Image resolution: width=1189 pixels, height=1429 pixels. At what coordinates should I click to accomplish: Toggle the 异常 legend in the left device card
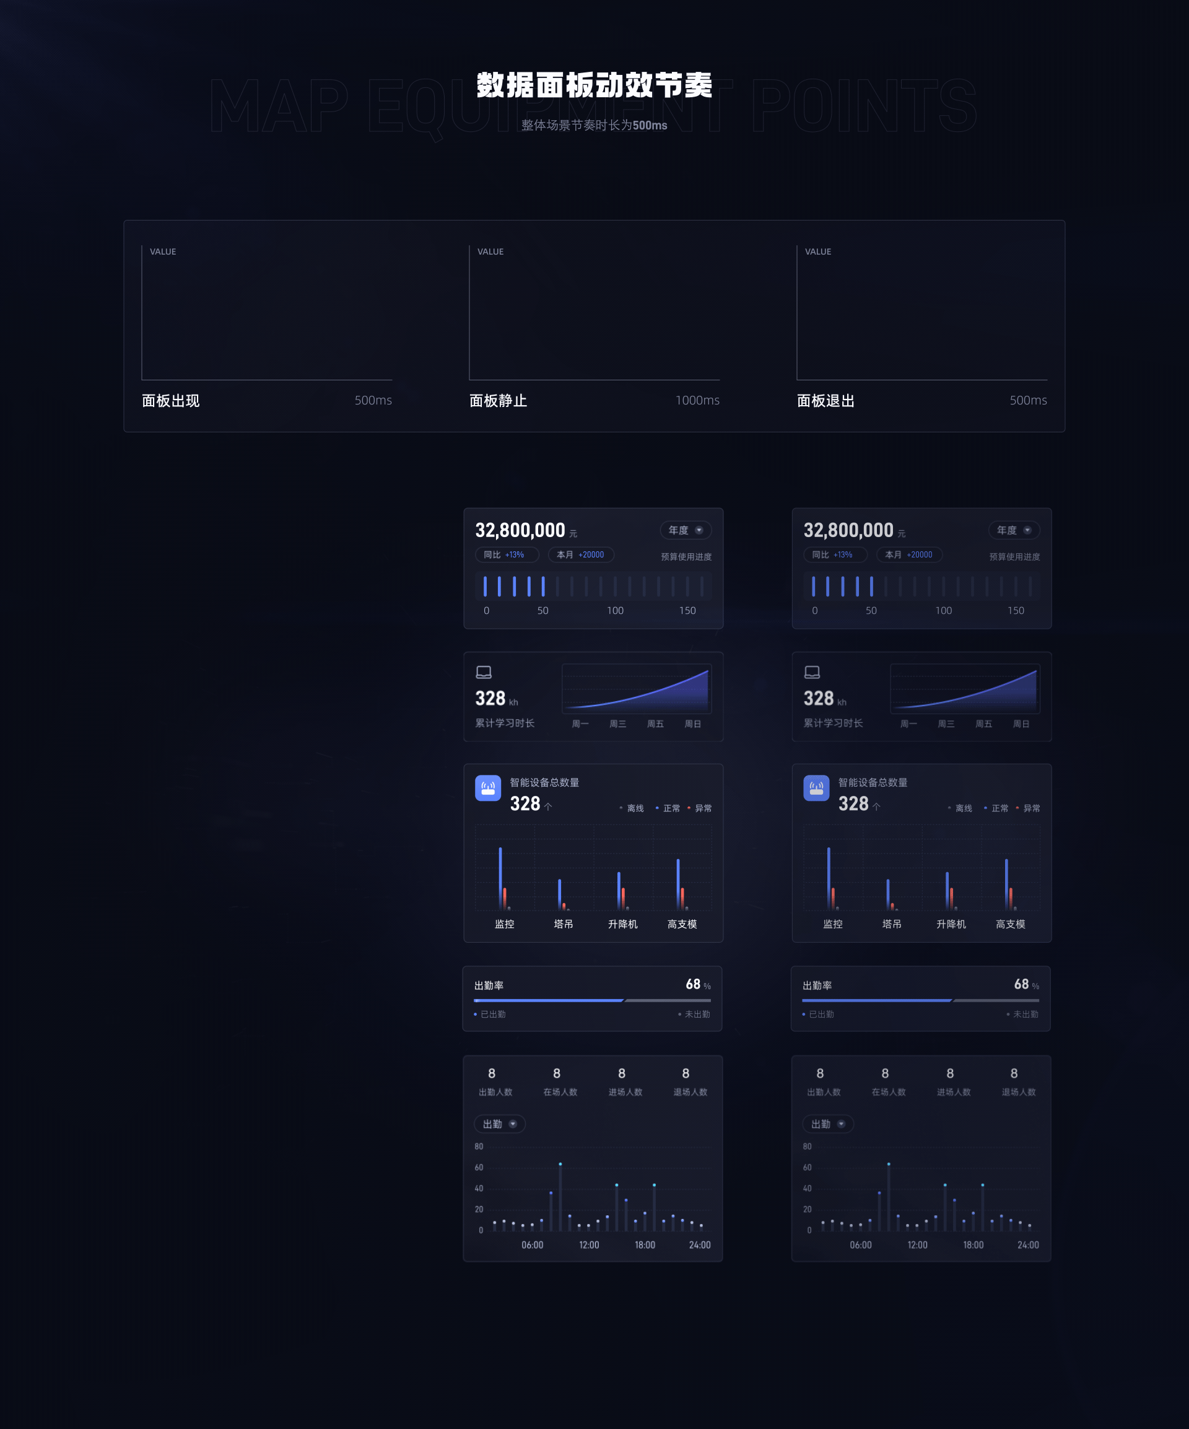coord(699,808)
